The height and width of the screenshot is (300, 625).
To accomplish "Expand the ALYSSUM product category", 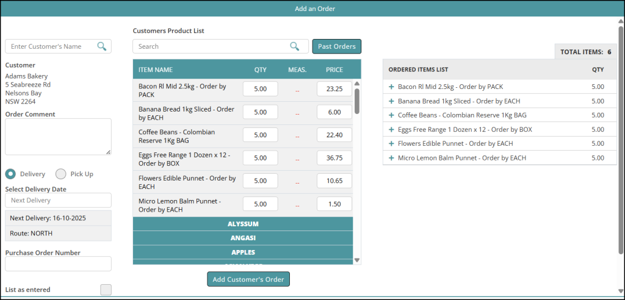I will pos(242,224).
